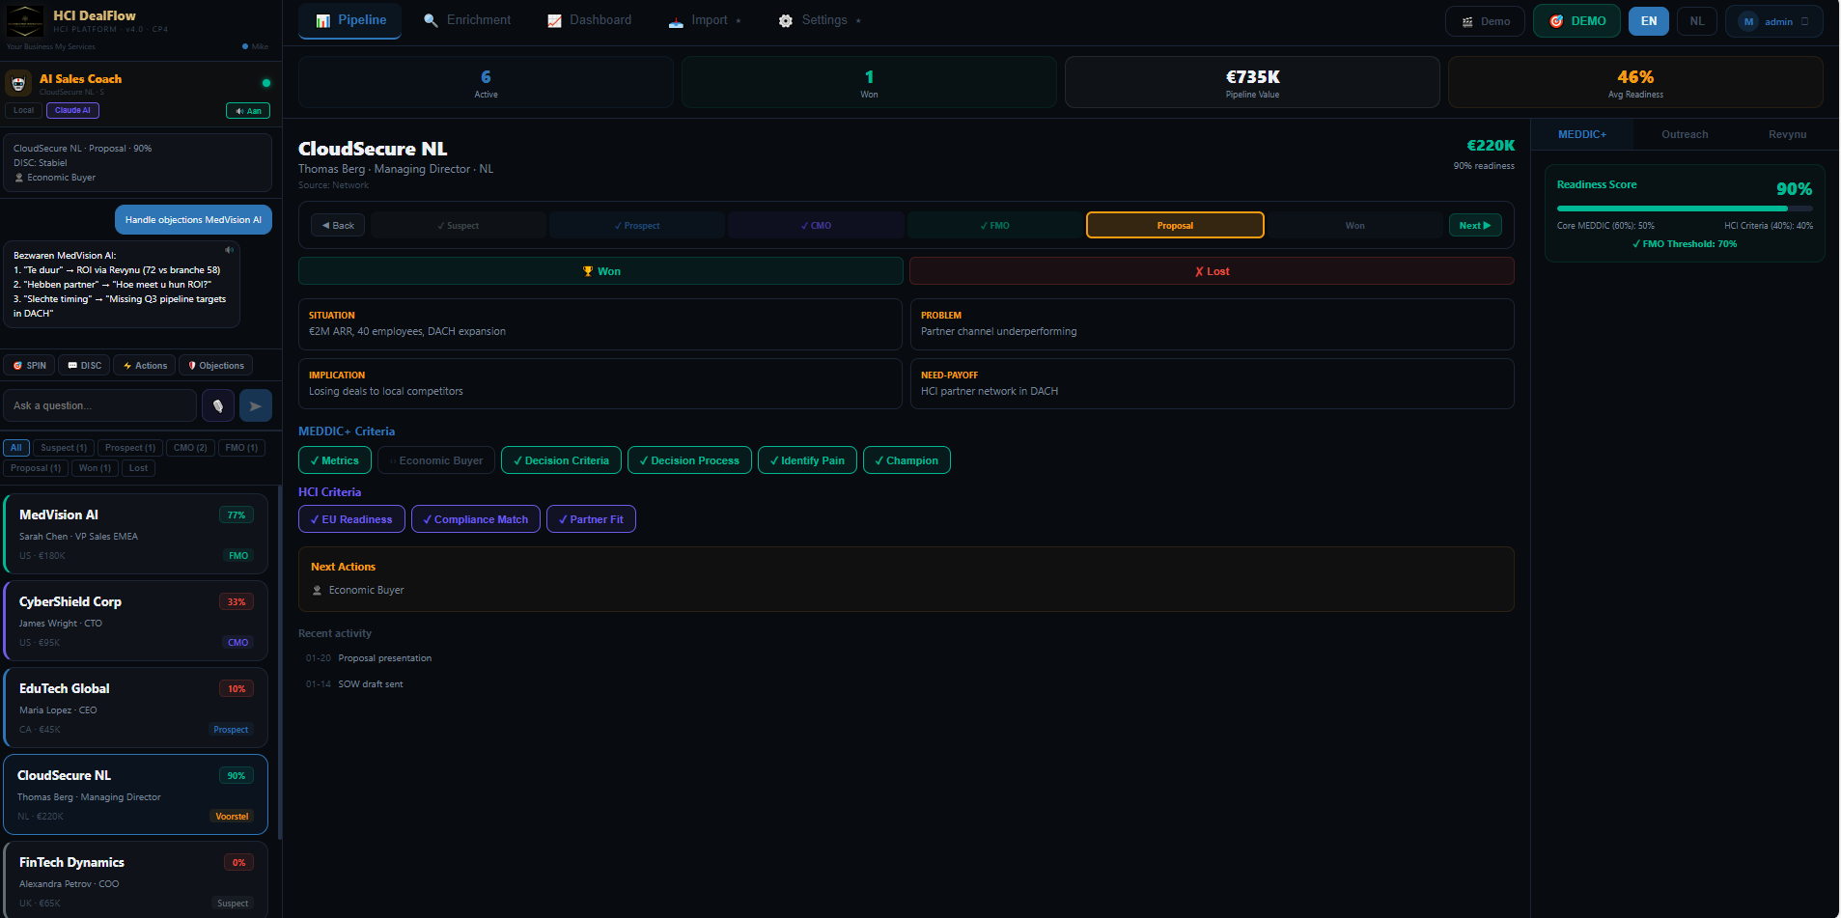Screen dimensions: 1841x918
Task: Advance the deal with the Next button
Action: tap(1475, 225)
